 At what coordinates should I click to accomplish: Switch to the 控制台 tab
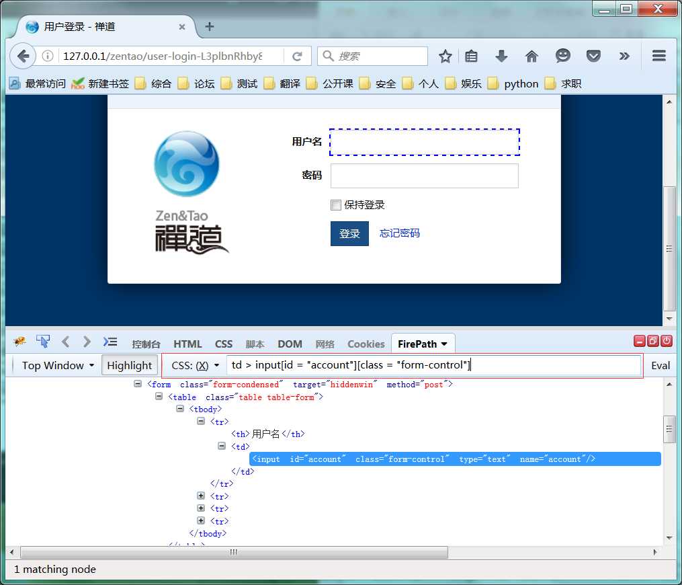pos(146,344)
